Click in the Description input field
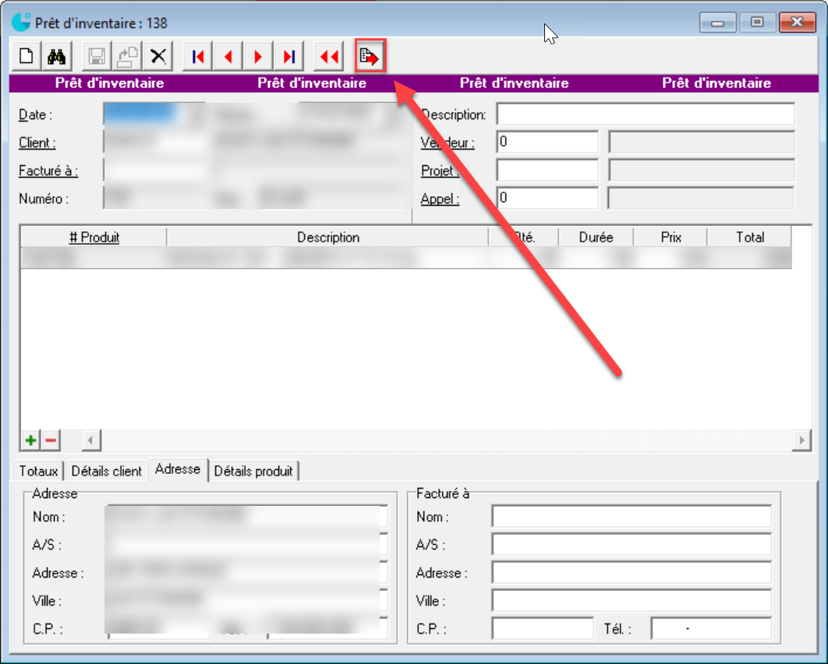828x664 pixels. [x=646, y=115]
